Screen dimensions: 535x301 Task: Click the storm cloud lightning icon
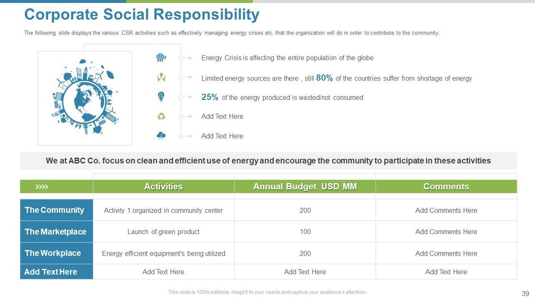(161, 136)
